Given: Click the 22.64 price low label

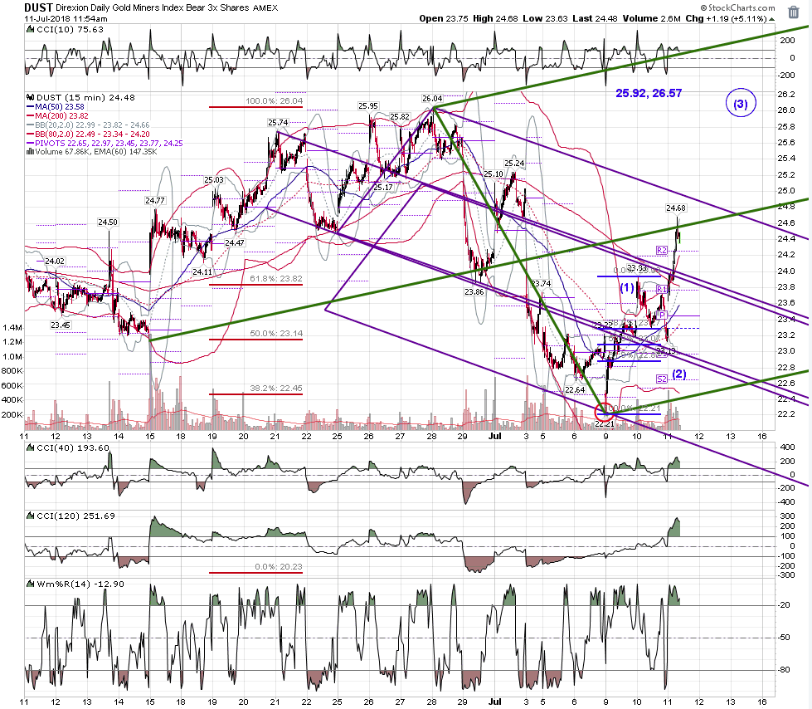Looking at the screenshot, I should tap(575, 389).
